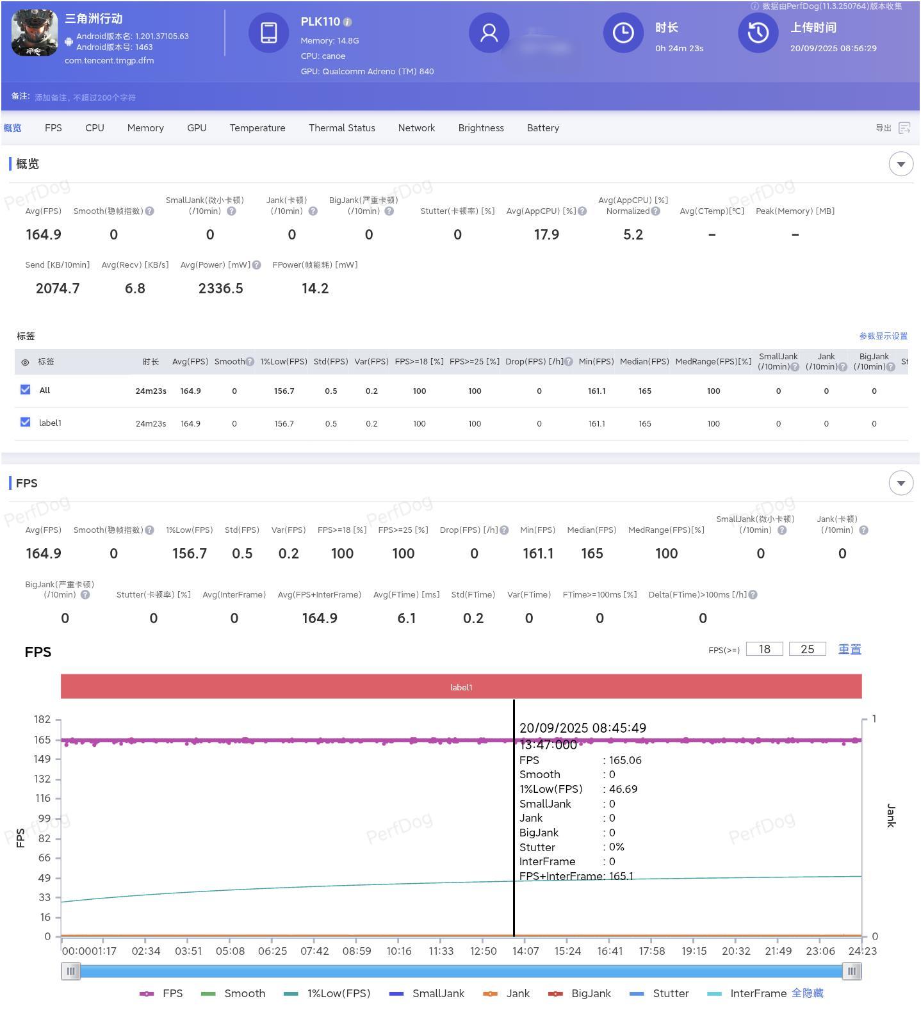Click the user profile icon

tap(489, 33)
